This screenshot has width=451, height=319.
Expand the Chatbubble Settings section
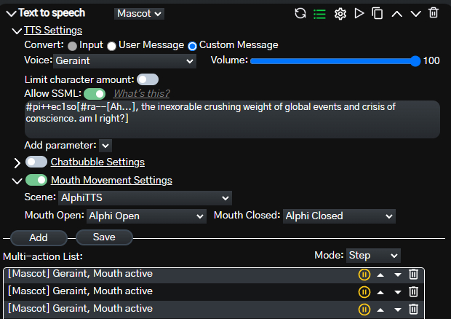(x=17, y=162)
